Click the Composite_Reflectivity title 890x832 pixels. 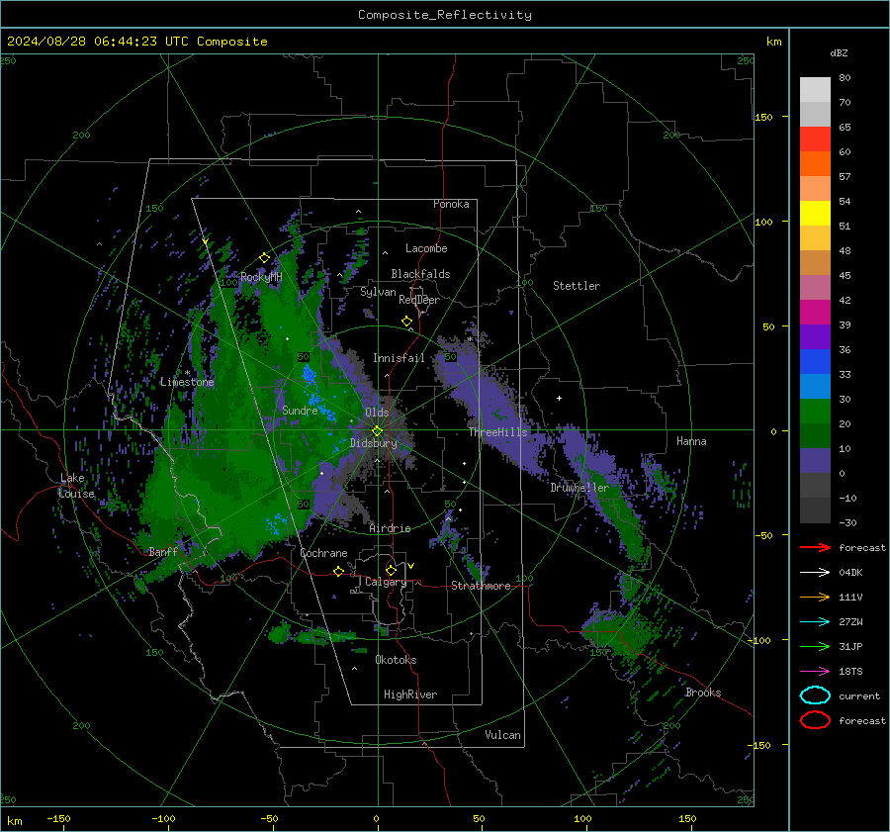tap(444, 15)
